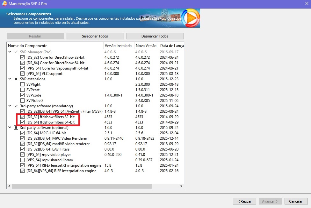311x208 pixels.
Task: Go back with the Recuar button
Action: tap(244, 201)
